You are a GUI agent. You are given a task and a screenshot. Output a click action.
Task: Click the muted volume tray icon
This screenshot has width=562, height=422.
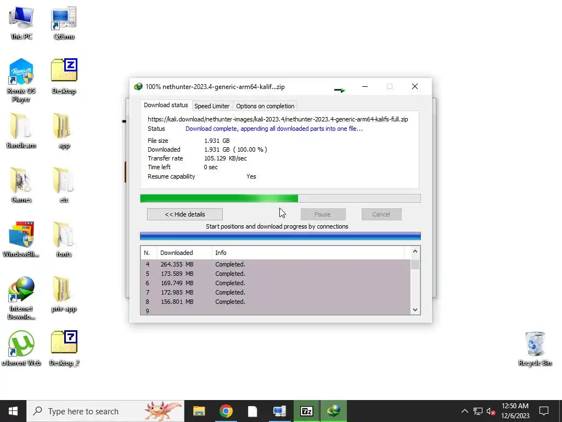491,411
